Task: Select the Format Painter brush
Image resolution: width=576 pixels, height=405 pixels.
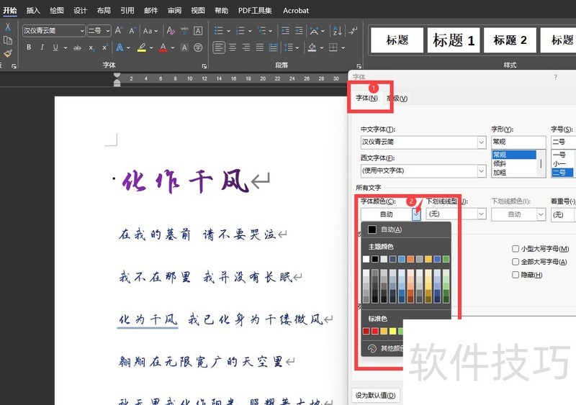Action: [7, 54]
